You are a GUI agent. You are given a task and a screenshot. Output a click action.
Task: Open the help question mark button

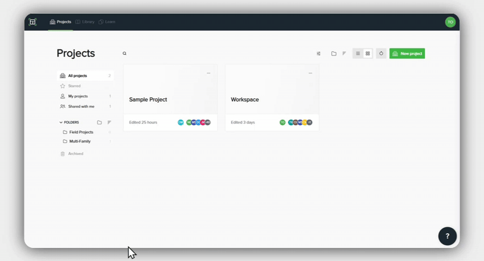pyautogui.click(x=447, y=236)
